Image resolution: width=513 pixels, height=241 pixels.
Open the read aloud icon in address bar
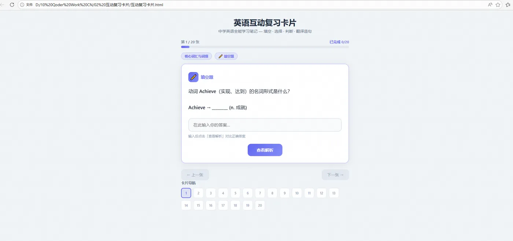click(x=490, y=5)
